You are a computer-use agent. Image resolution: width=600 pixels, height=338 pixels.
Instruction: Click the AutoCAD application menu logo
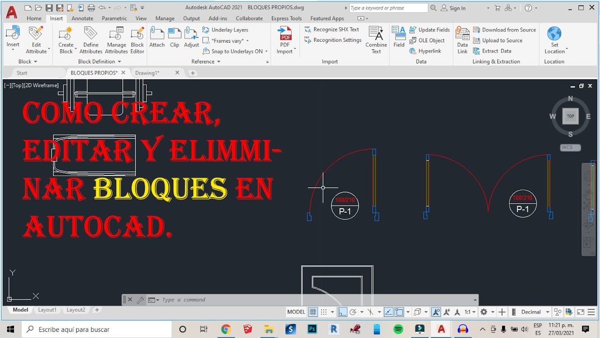11,12
